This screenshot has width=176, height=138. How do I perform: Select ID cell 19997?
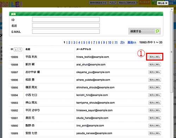tap(14, 73)
